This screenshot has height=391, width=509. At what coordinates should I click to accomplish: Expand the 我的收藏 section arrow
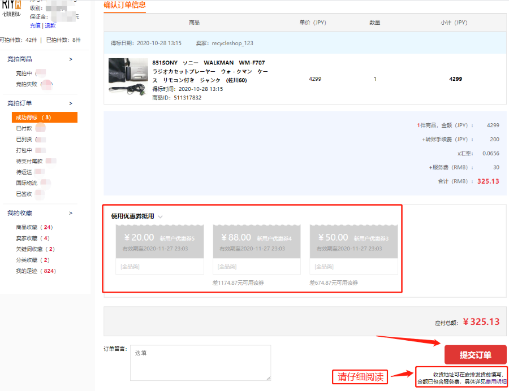[71, 213]
